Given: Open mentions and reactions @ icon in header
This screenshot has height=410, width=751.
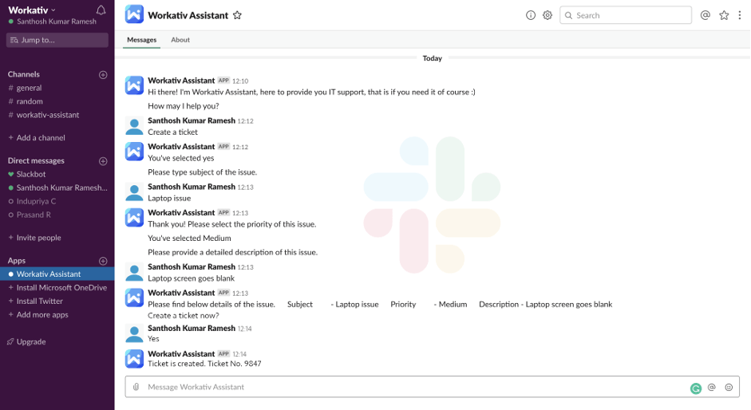Looking at the screenshot, I should coord(705,15).
